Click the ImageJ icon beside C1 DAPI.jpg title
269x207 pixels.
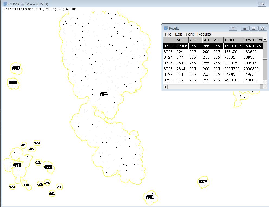pos(5,4)
